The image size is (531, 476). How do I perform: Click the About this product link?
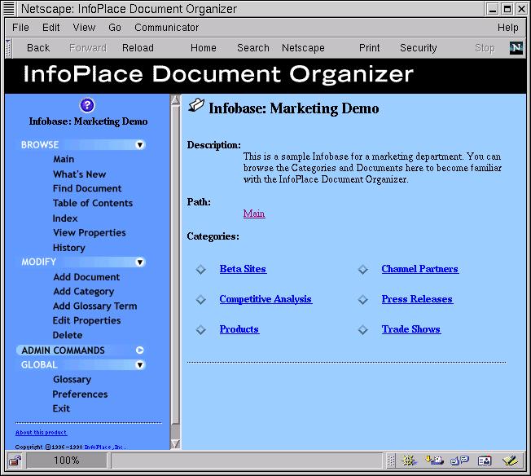tap(41, 432)
